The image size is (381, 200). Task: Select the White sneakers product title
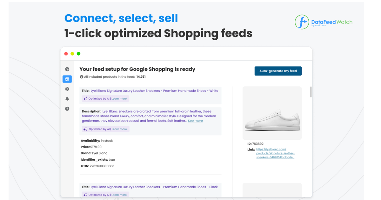click(154, 91)
